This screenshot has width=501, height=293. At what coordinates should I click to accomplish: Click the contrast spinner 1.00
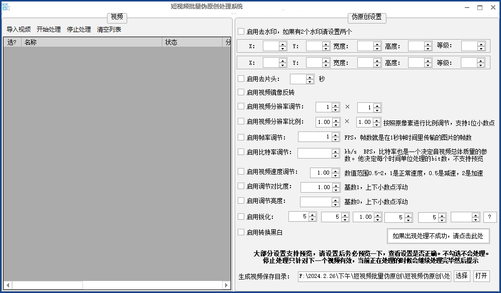pyautogui.click(x=320, y=187)
